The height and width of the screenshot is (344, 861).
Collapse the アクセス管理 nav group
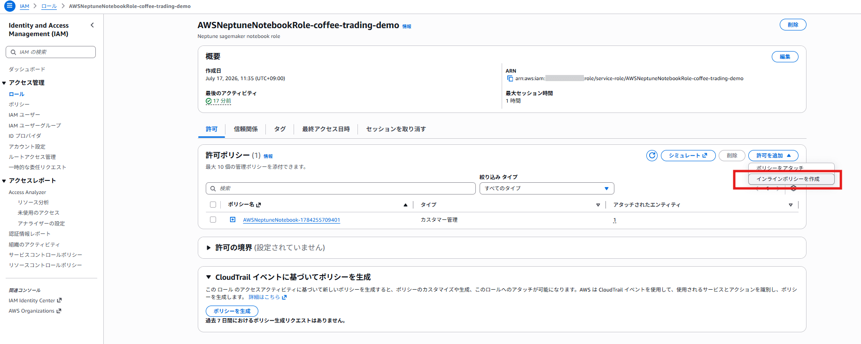tap(4, 83)
